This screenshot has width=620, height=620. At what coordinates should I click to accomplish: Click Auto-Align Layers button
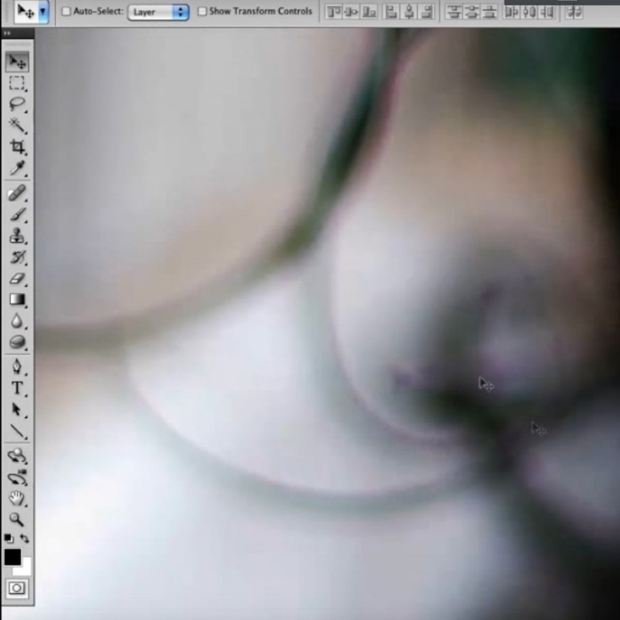(574, 12)
